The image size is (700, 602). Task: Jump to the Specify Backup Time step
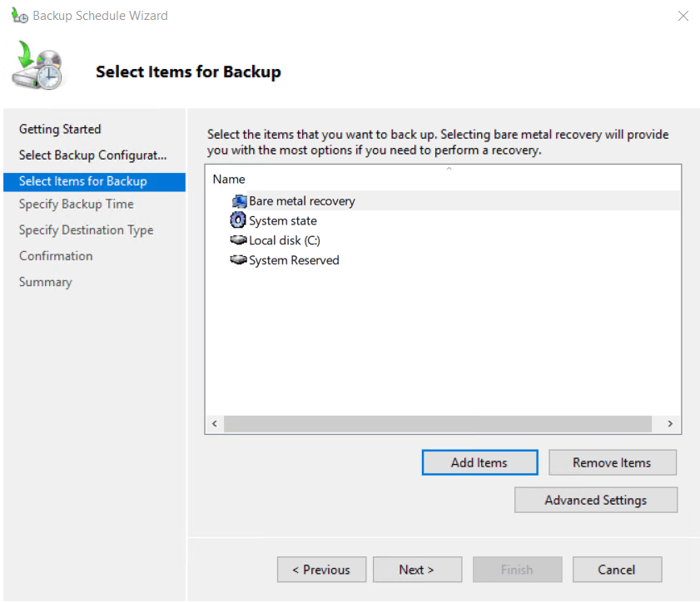[x=76, y=204]
